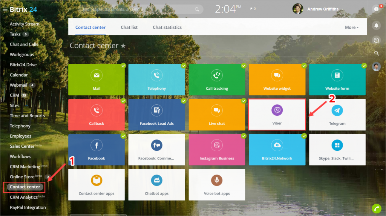Open the help question mark icon

point(377,9)
